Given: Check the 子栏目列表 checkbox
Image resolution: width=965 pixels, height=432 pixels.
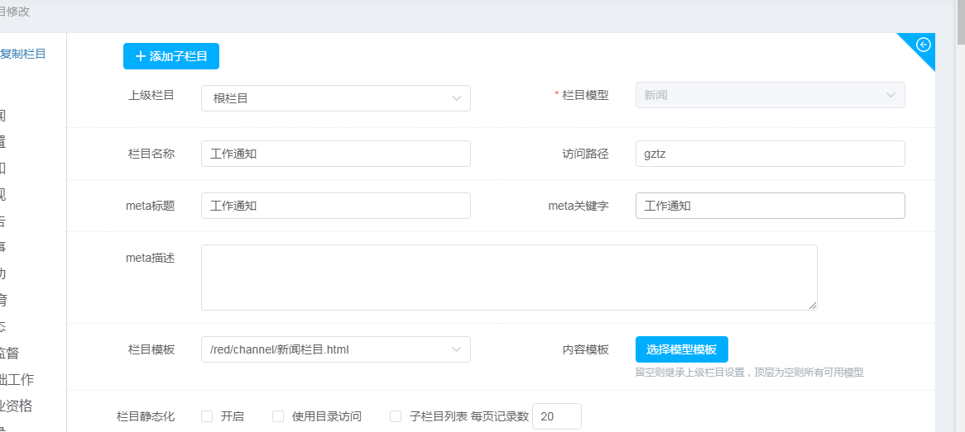Looking at the screenshot, I should 396,416.
